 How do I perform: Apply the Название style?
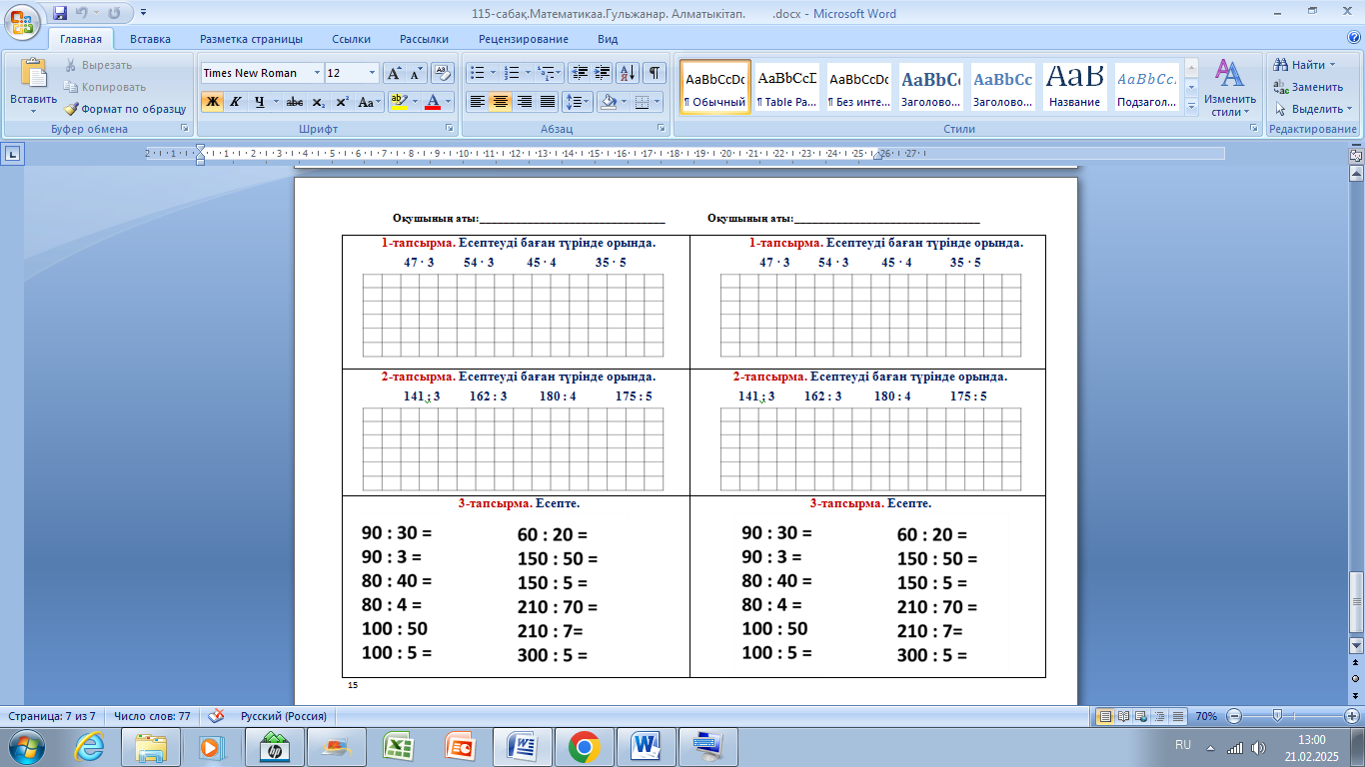point(1075,87)
